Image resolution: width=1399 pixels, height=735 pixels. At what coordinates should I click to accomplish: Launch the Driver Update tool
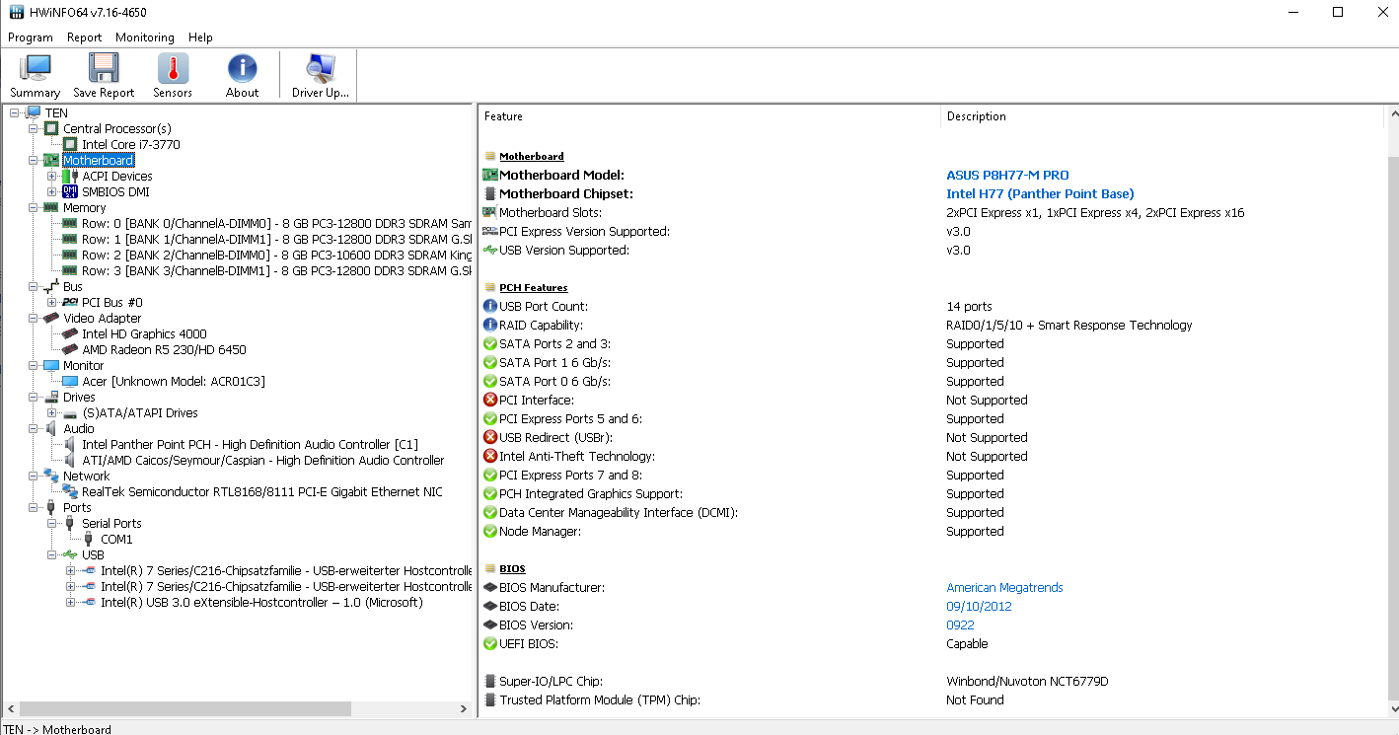(x=321, y=75)
